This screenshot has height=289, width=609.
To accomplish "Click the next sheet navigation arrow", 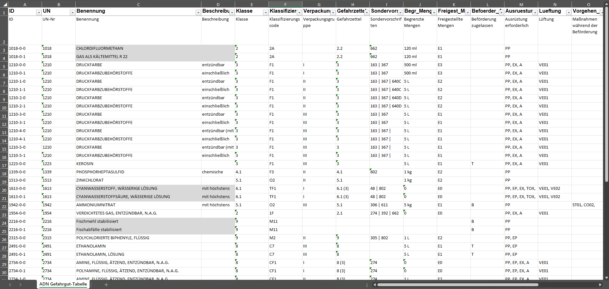I will point(20,285).
